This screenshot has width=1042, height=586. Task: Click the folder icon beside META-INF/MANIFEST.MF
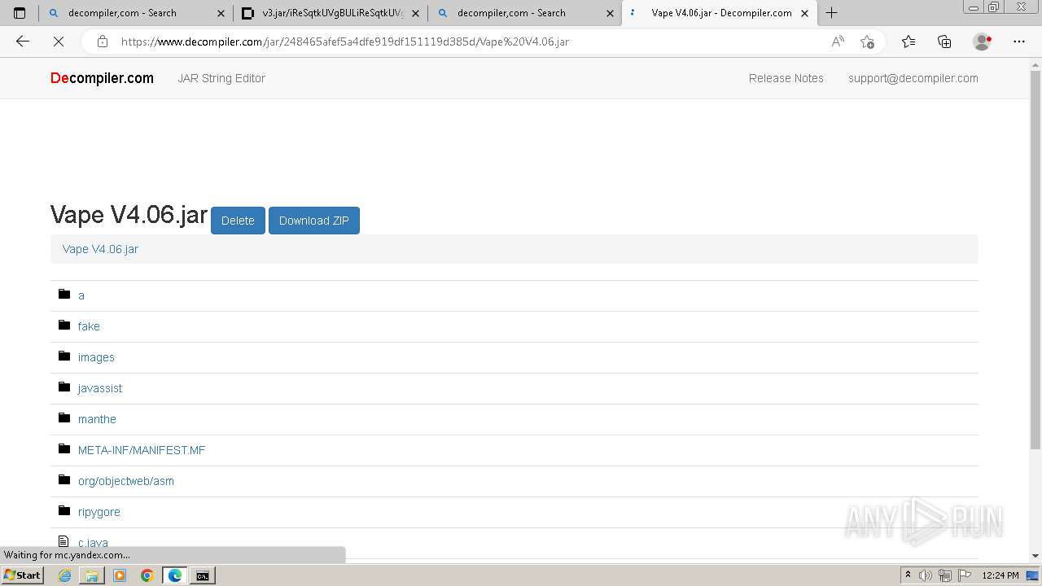64,448
